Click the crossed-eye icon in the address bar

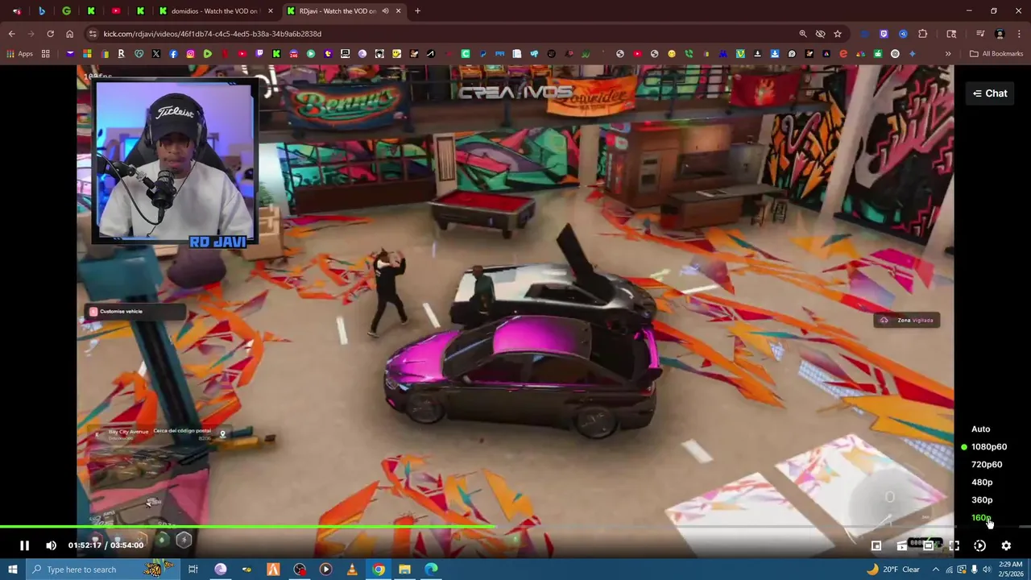tap(820, 34)
